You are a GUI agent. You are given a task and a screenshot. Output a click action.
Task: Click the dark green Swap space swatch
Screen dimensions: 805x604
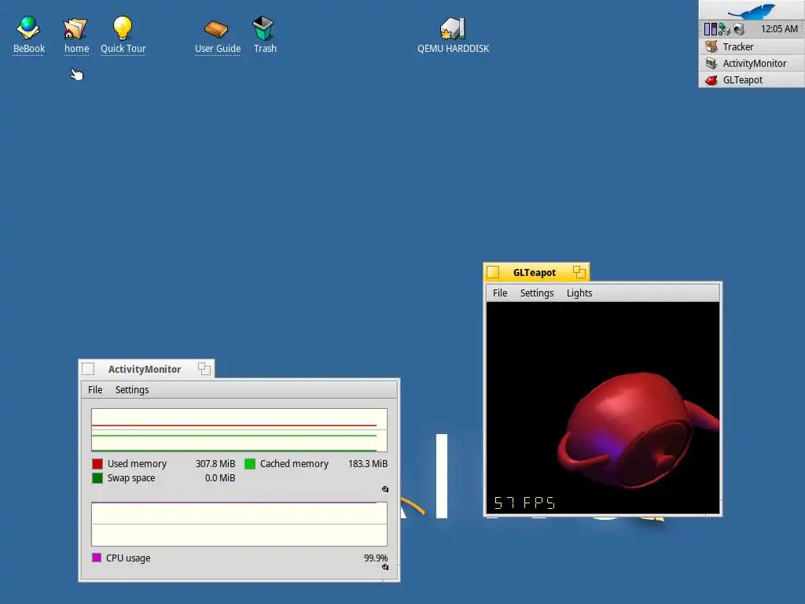pos(97,478)
